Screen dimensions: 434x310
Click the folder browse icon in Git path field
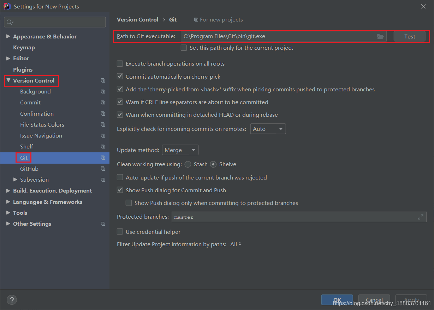tap(380, 36)
